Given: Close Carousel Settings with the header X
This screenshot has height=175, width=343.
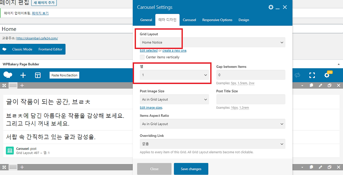Looking at the screenshot, I should tap(285, 7).
